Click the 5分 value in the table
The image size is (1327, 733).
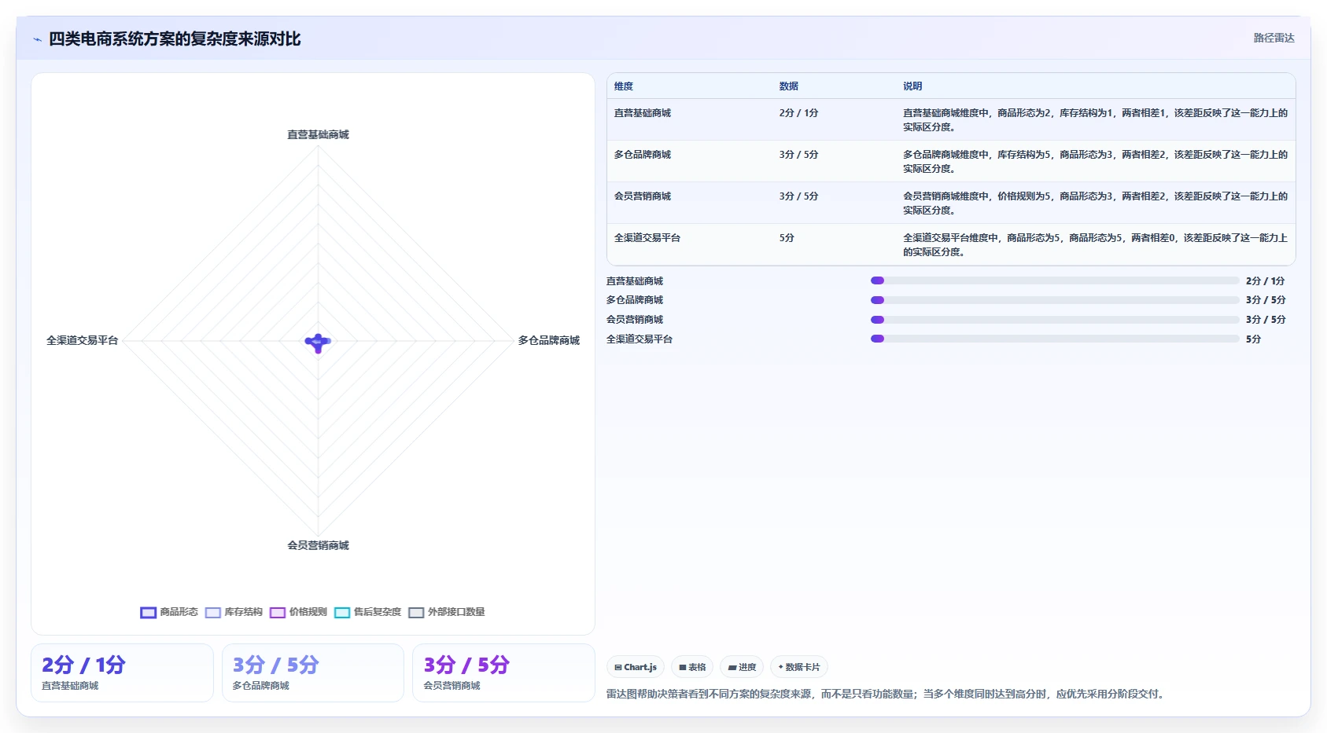[x=787, y=238]
